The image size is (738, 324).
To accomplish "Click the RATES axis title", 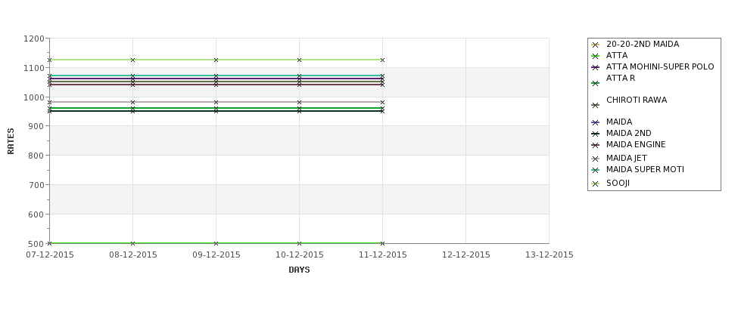I will point(11,141).
